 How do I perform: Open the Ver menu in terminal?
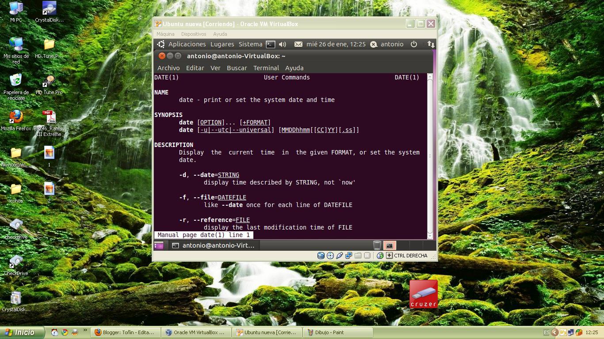215,68
